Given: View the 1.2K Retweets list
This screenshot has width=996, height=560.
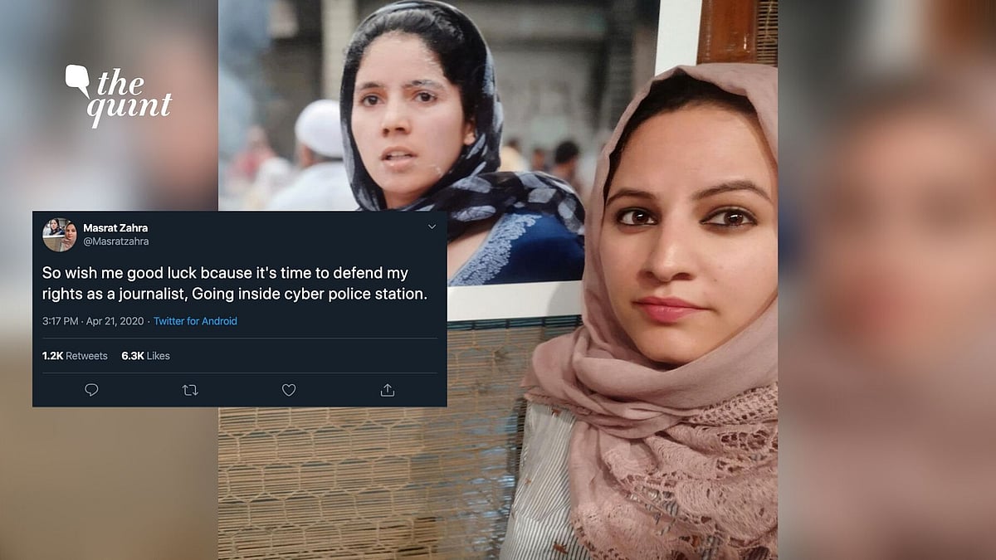Looking at the screenshot, I should click(x=75, y=356).
